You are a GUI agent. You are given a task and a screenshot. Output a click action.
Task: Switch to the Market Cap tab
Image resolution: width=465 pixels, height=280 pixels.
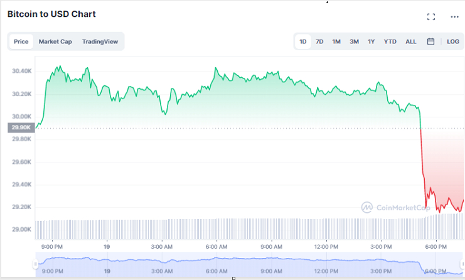pyautogui.click(x=55, y=41)
